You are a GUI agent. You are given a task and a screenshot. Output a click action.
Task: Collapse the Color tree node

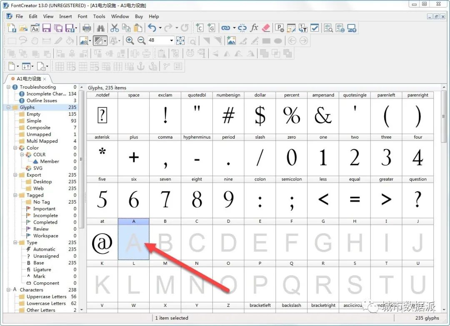tap(15, 148)
